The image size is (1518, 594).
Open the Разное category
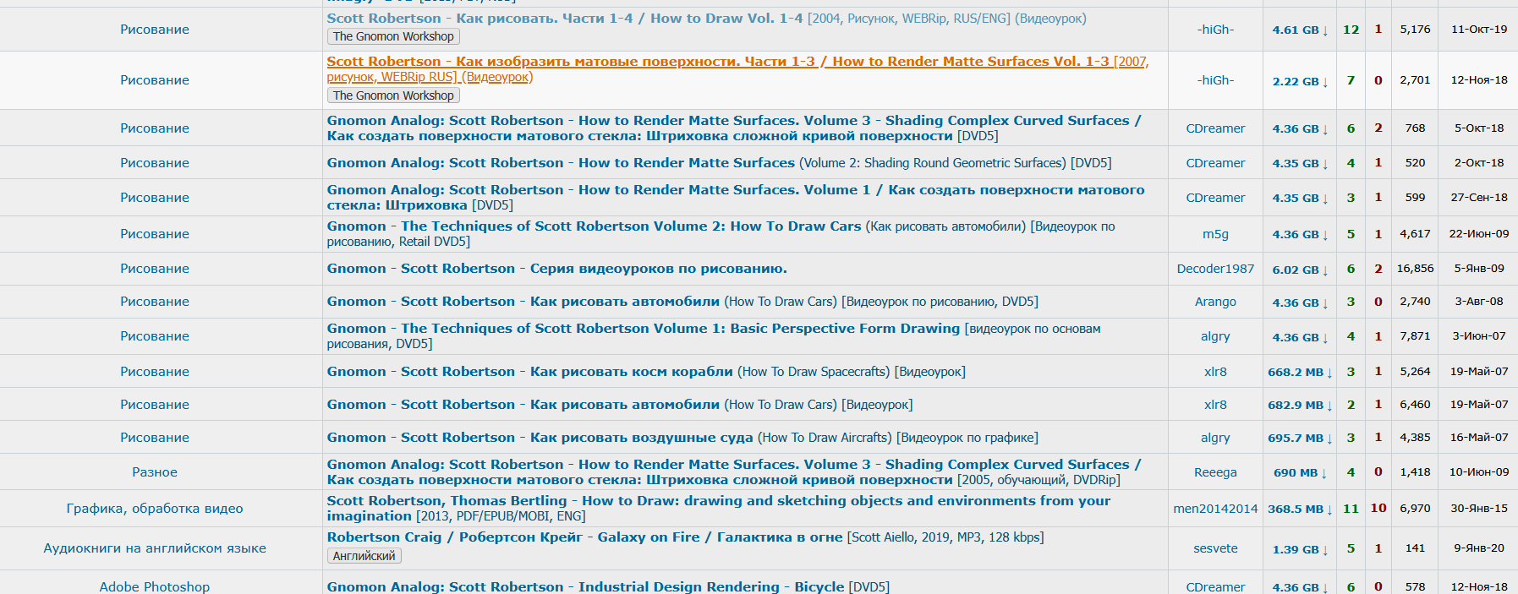click(155, 472)
